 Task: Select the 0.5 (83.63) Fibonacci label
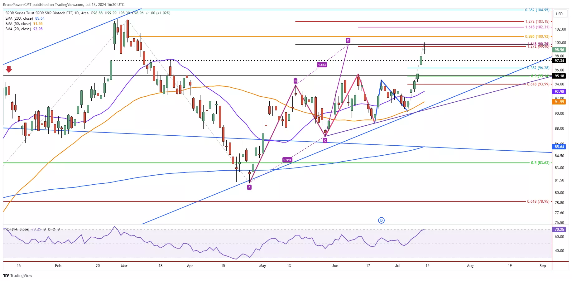[540, 163]
